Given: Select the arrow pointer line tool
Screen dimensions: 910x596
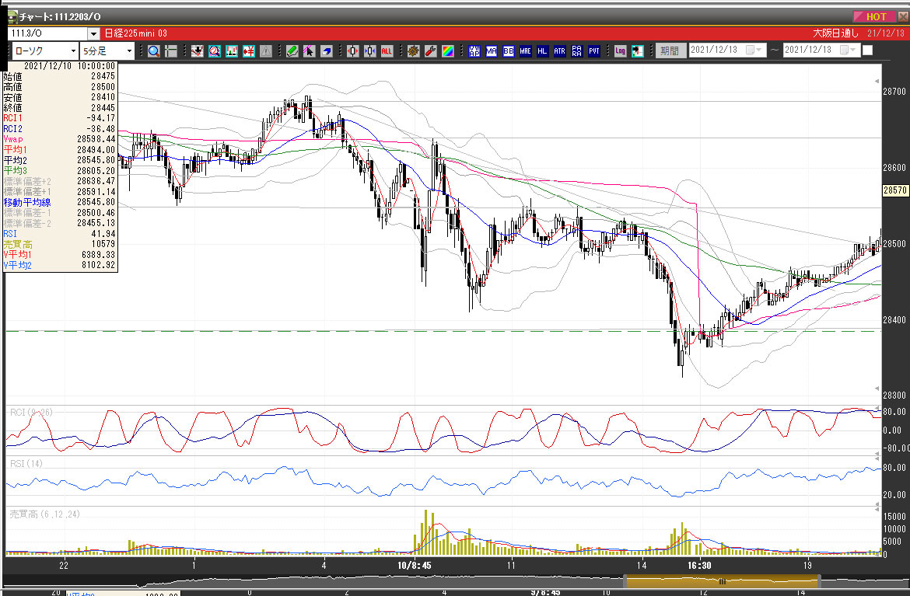Looking at the screenshot, I should 309,51.
